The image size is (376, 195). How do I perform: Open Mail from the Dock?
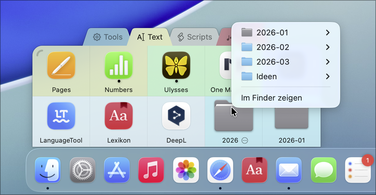(289, 170)
